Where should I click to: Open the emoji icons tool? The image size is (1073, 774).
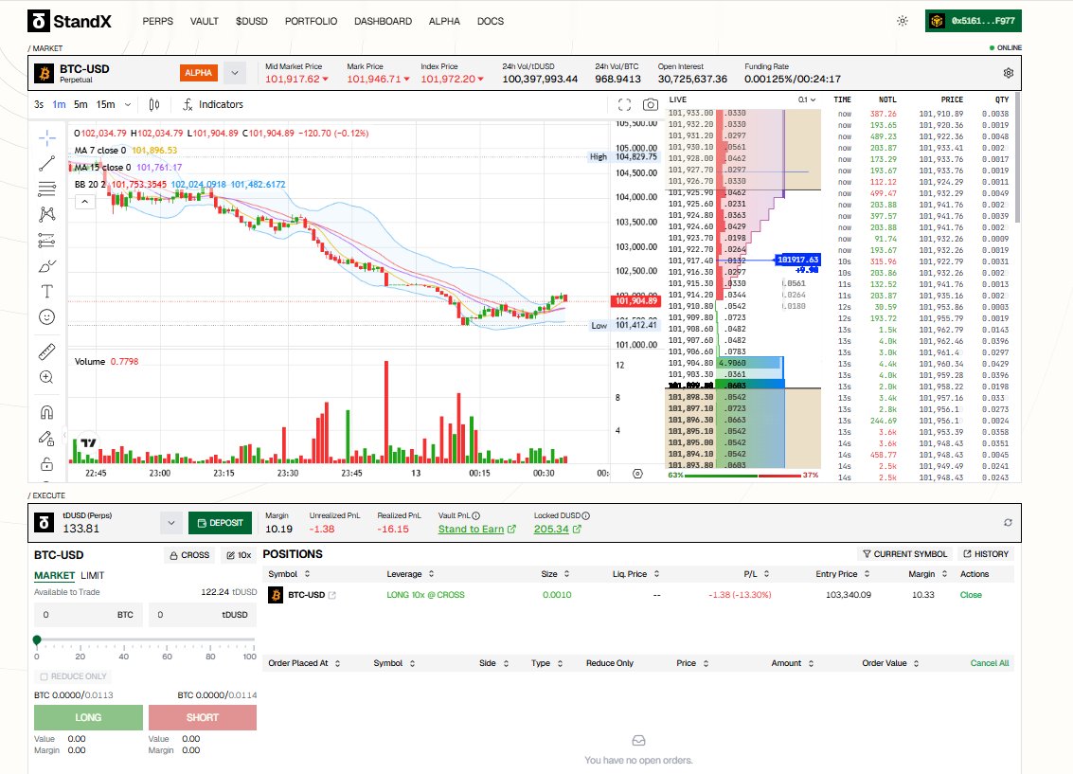[x=47, y=316]
